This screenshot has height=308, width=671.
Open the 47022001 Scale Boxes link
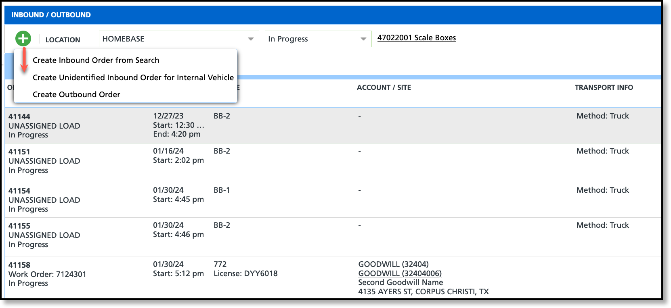[x=417, y=38]
